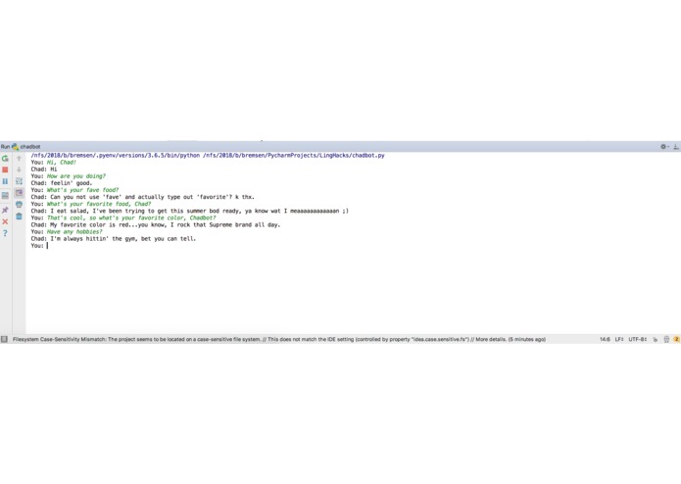Click the inspector hector icon in status bar
This screenshot has width=681, height=484.
pos(666,339)
